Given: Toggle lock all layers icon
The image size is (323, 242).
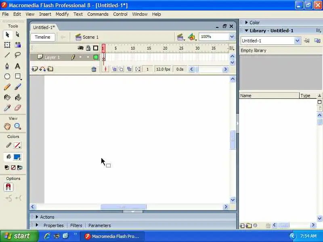Looking at the screenshot, I should pos(88,48).
